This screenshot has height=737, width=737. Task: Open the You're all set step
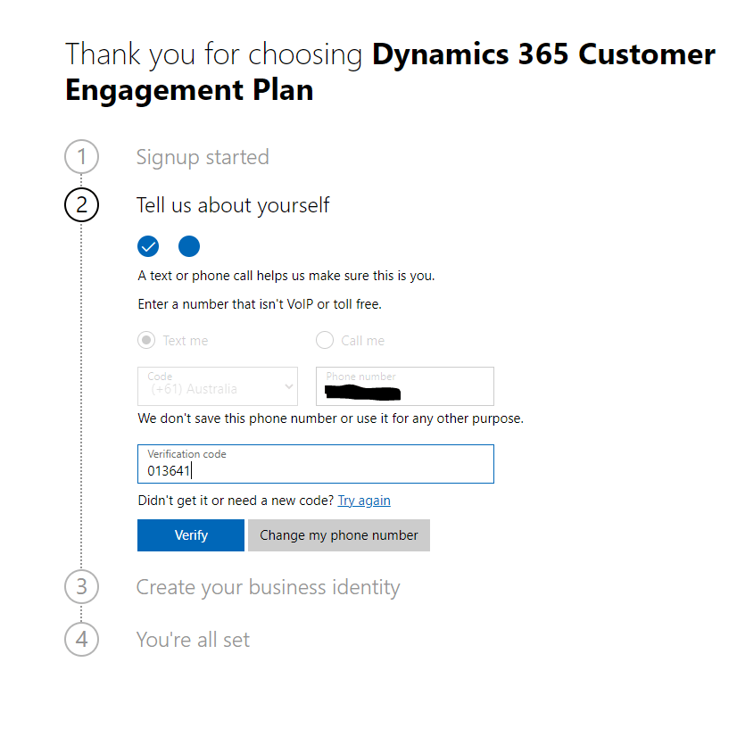click(x=193, y=640)
